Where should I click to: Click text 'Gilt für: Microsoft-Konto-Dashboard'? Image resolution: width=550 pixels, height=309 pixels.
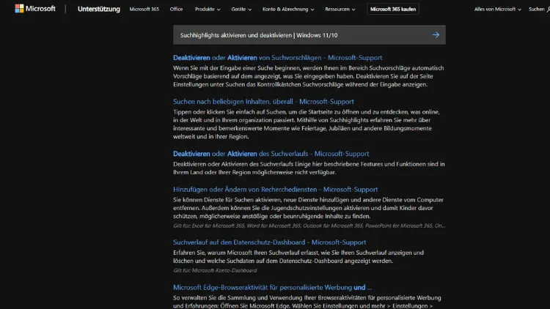(215, 270)
